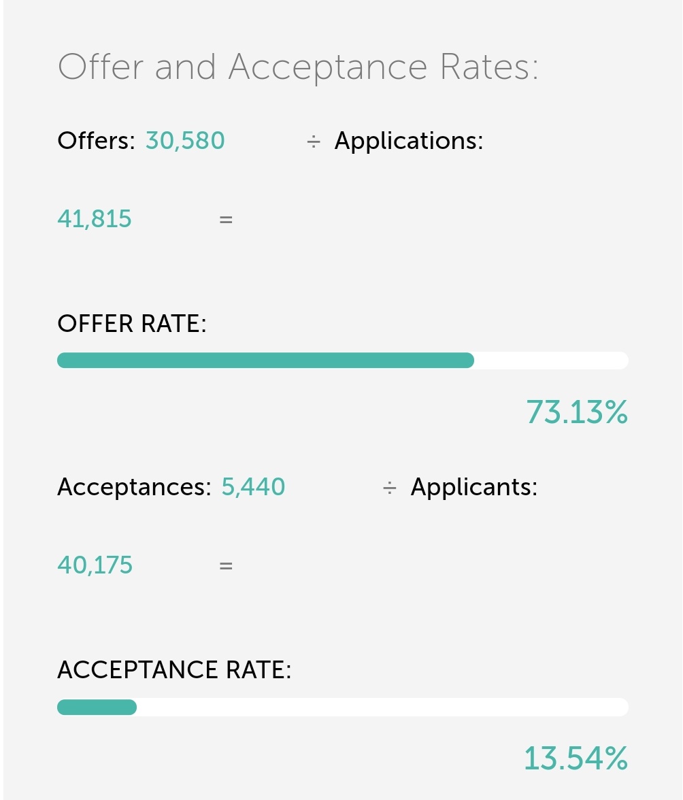Select the 13.54% acceptance rate value
683x800 pixels.
pyautogui.click(x=576, y=758)
